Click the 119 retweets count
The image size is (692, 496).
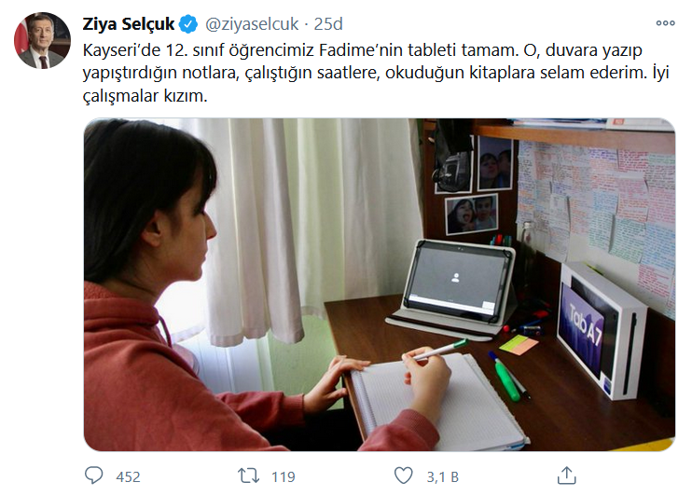(x=283, y=477)
